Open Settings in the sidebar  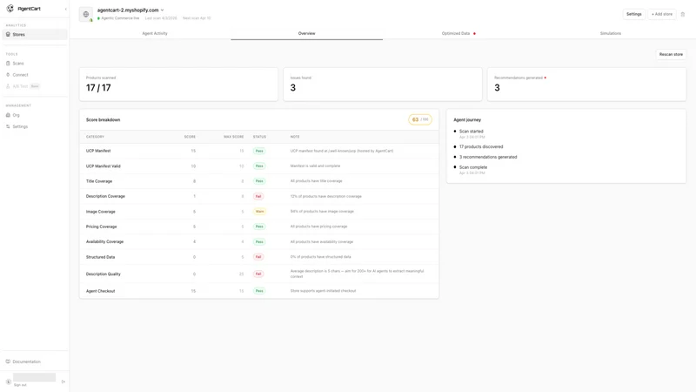[35, 126]
